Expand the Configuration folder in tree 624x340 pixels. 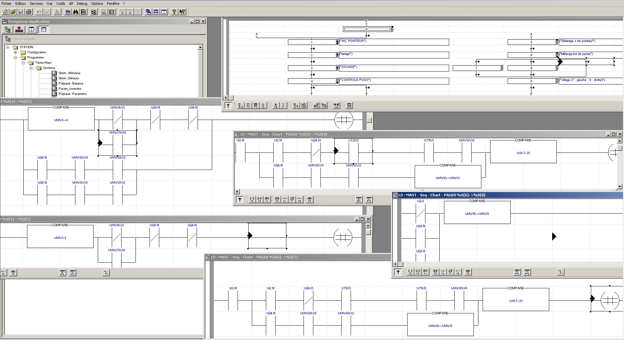[15, 52]
